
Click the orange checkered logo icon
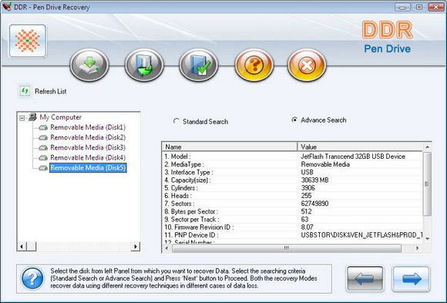(x=28, y=41)
